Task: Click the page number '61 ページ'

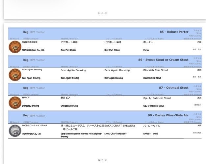Action: pos(102,13)
